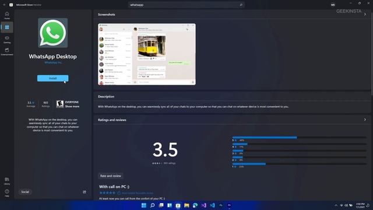Click the 3-star rating bar
This screenshot has height=210, width=373.
pyautogui.click(x=299, y=150)
